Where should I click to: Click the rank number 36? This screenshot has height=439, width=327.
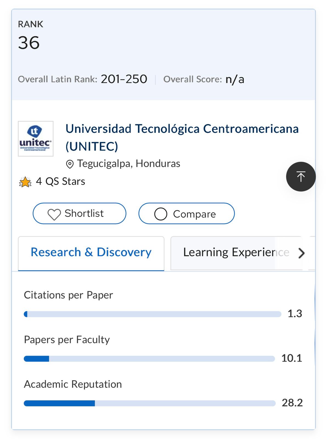tap(29, 43)
